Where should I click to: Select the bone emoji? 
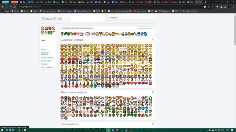coord(121,69)
